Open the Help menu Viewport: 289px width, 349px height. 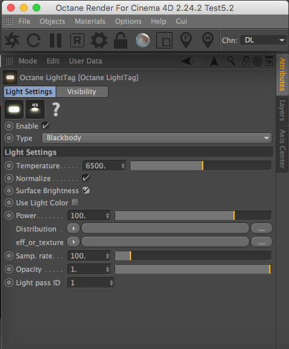tap(159, 21)
